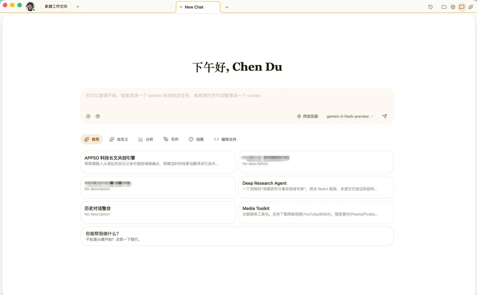Image resolution: width=477 pixels, height=295 pixels.
Task: Switch to the New Chat tab
Action: [x=198, y=7]
